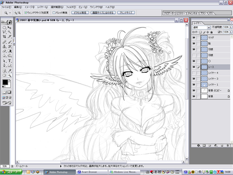
Task: Select the Pen tool
Action: (4, 65)
